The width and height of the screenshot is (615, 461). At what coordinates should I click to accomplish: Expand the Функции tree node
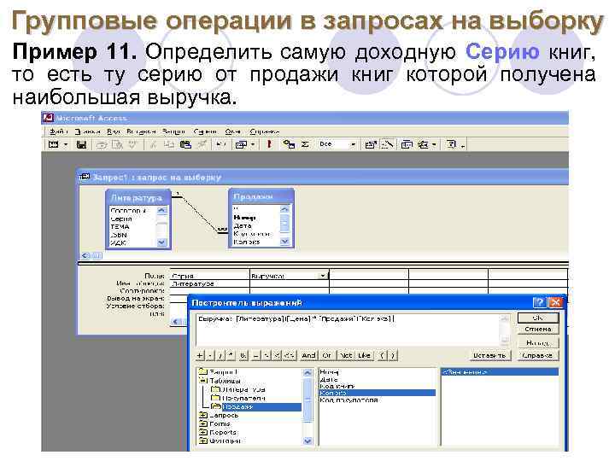pyautogui.click(x=202, y=441)
